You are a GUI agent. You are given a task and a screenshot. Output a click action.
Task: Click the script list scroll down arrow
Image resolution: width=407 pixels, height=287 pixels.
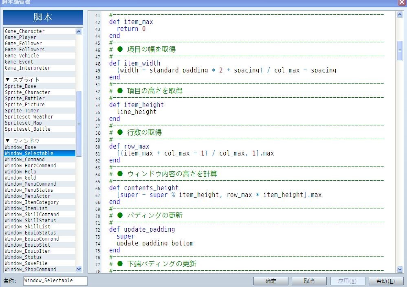coord(79,269)
